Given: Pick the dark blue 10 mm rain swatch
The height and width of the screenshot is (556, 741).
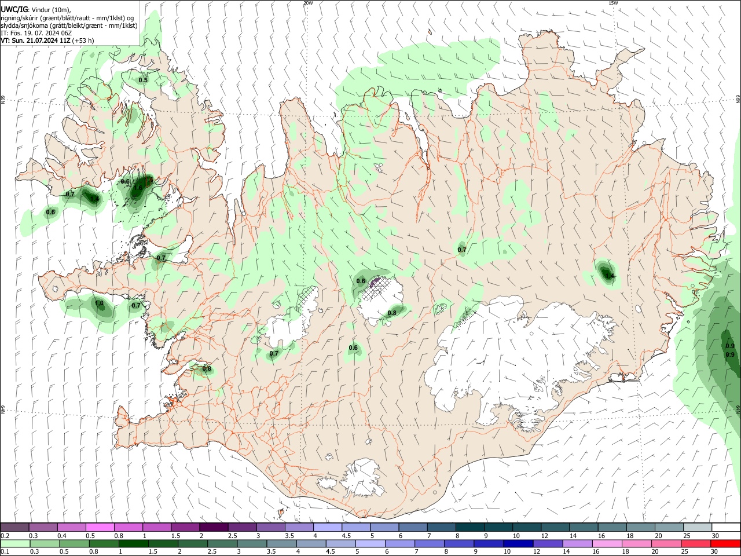Looking at the screenshot, I should [518, 544].
